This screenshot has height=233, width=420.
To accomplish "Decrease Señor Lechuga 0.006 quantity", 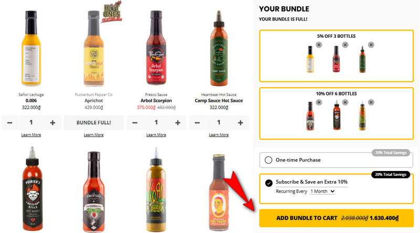I will [9, 123].
